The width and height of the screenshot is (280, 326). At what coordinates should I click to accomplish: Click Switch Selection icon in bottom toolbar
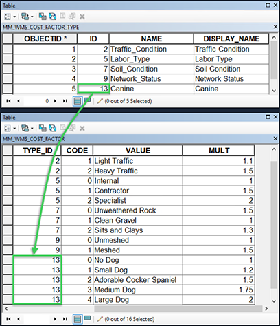(53, 129)
